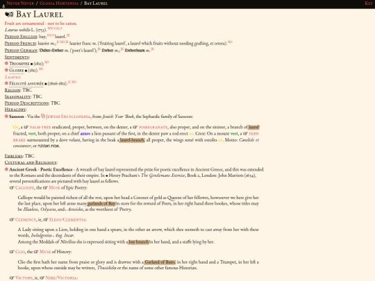The image size is (375, 281).
Task: Open the Nike/Victoria link
Action: coord(62,278)
